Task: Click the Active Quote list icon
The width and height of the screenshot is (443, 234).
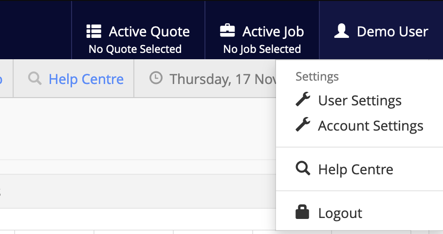Action: (x=93, y=32)
